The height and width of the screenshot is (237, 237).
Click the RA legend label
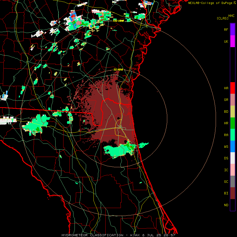(226, 135)
